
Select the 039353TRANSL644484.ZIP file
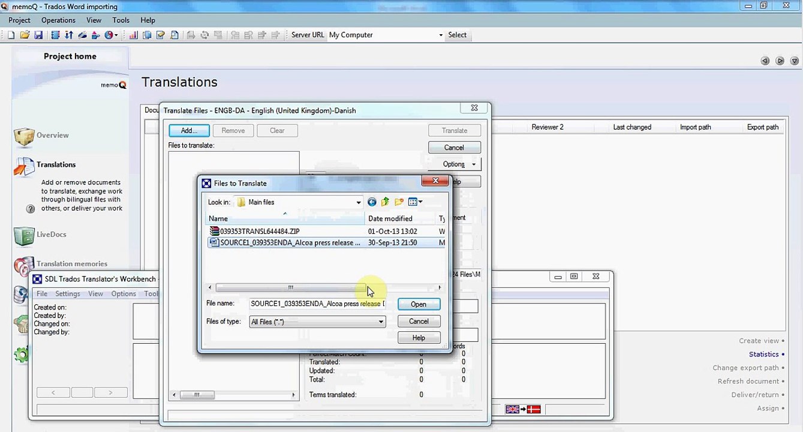[x=260, y=231]
